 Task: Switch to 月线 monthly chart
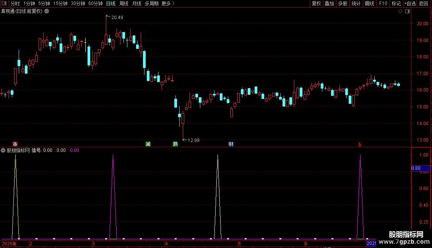coord(136,3)
